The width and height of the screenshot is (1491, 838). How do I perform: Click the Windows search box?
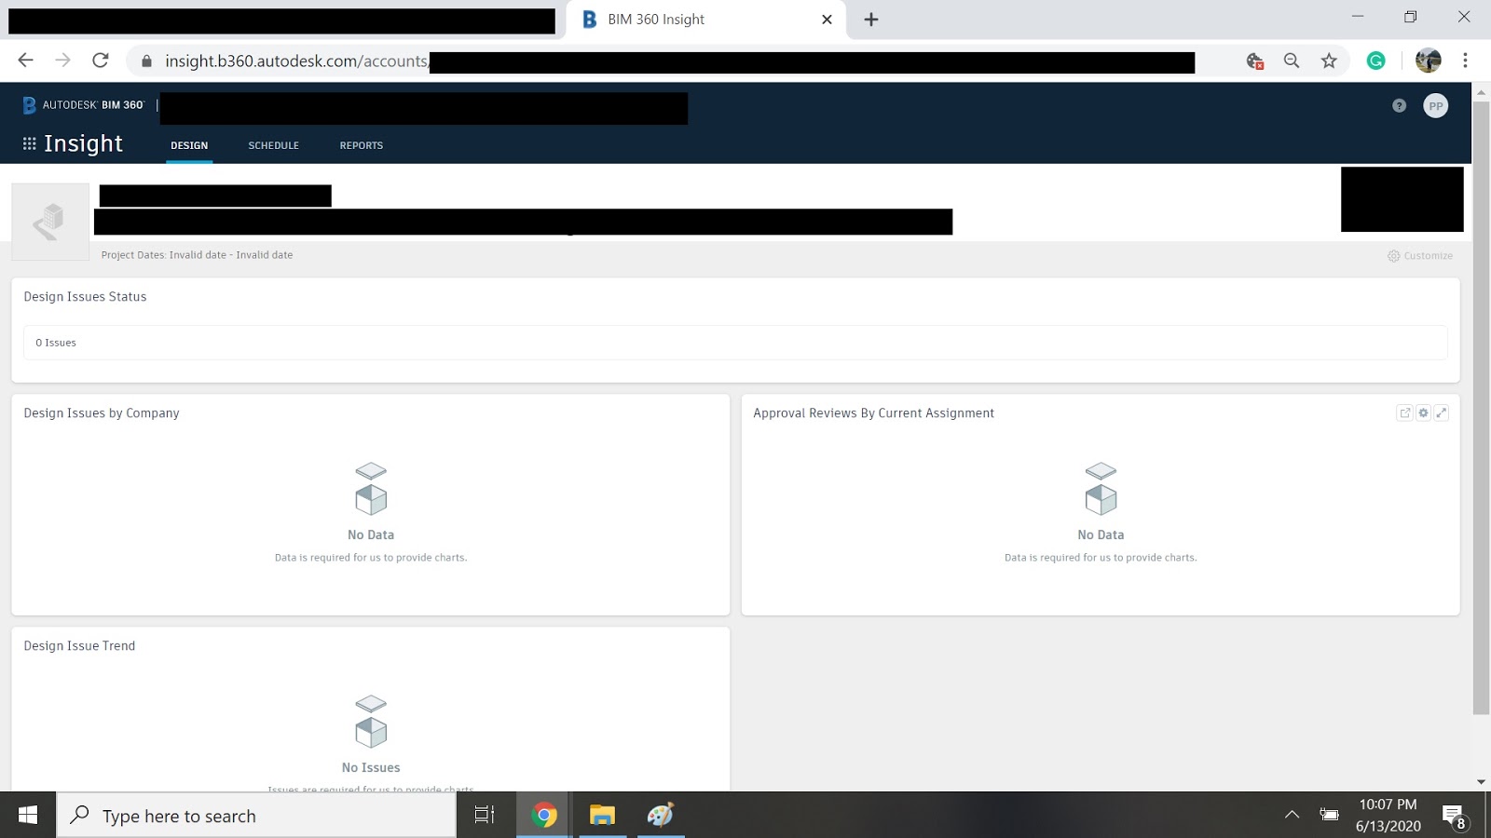[x=256, y=816]
